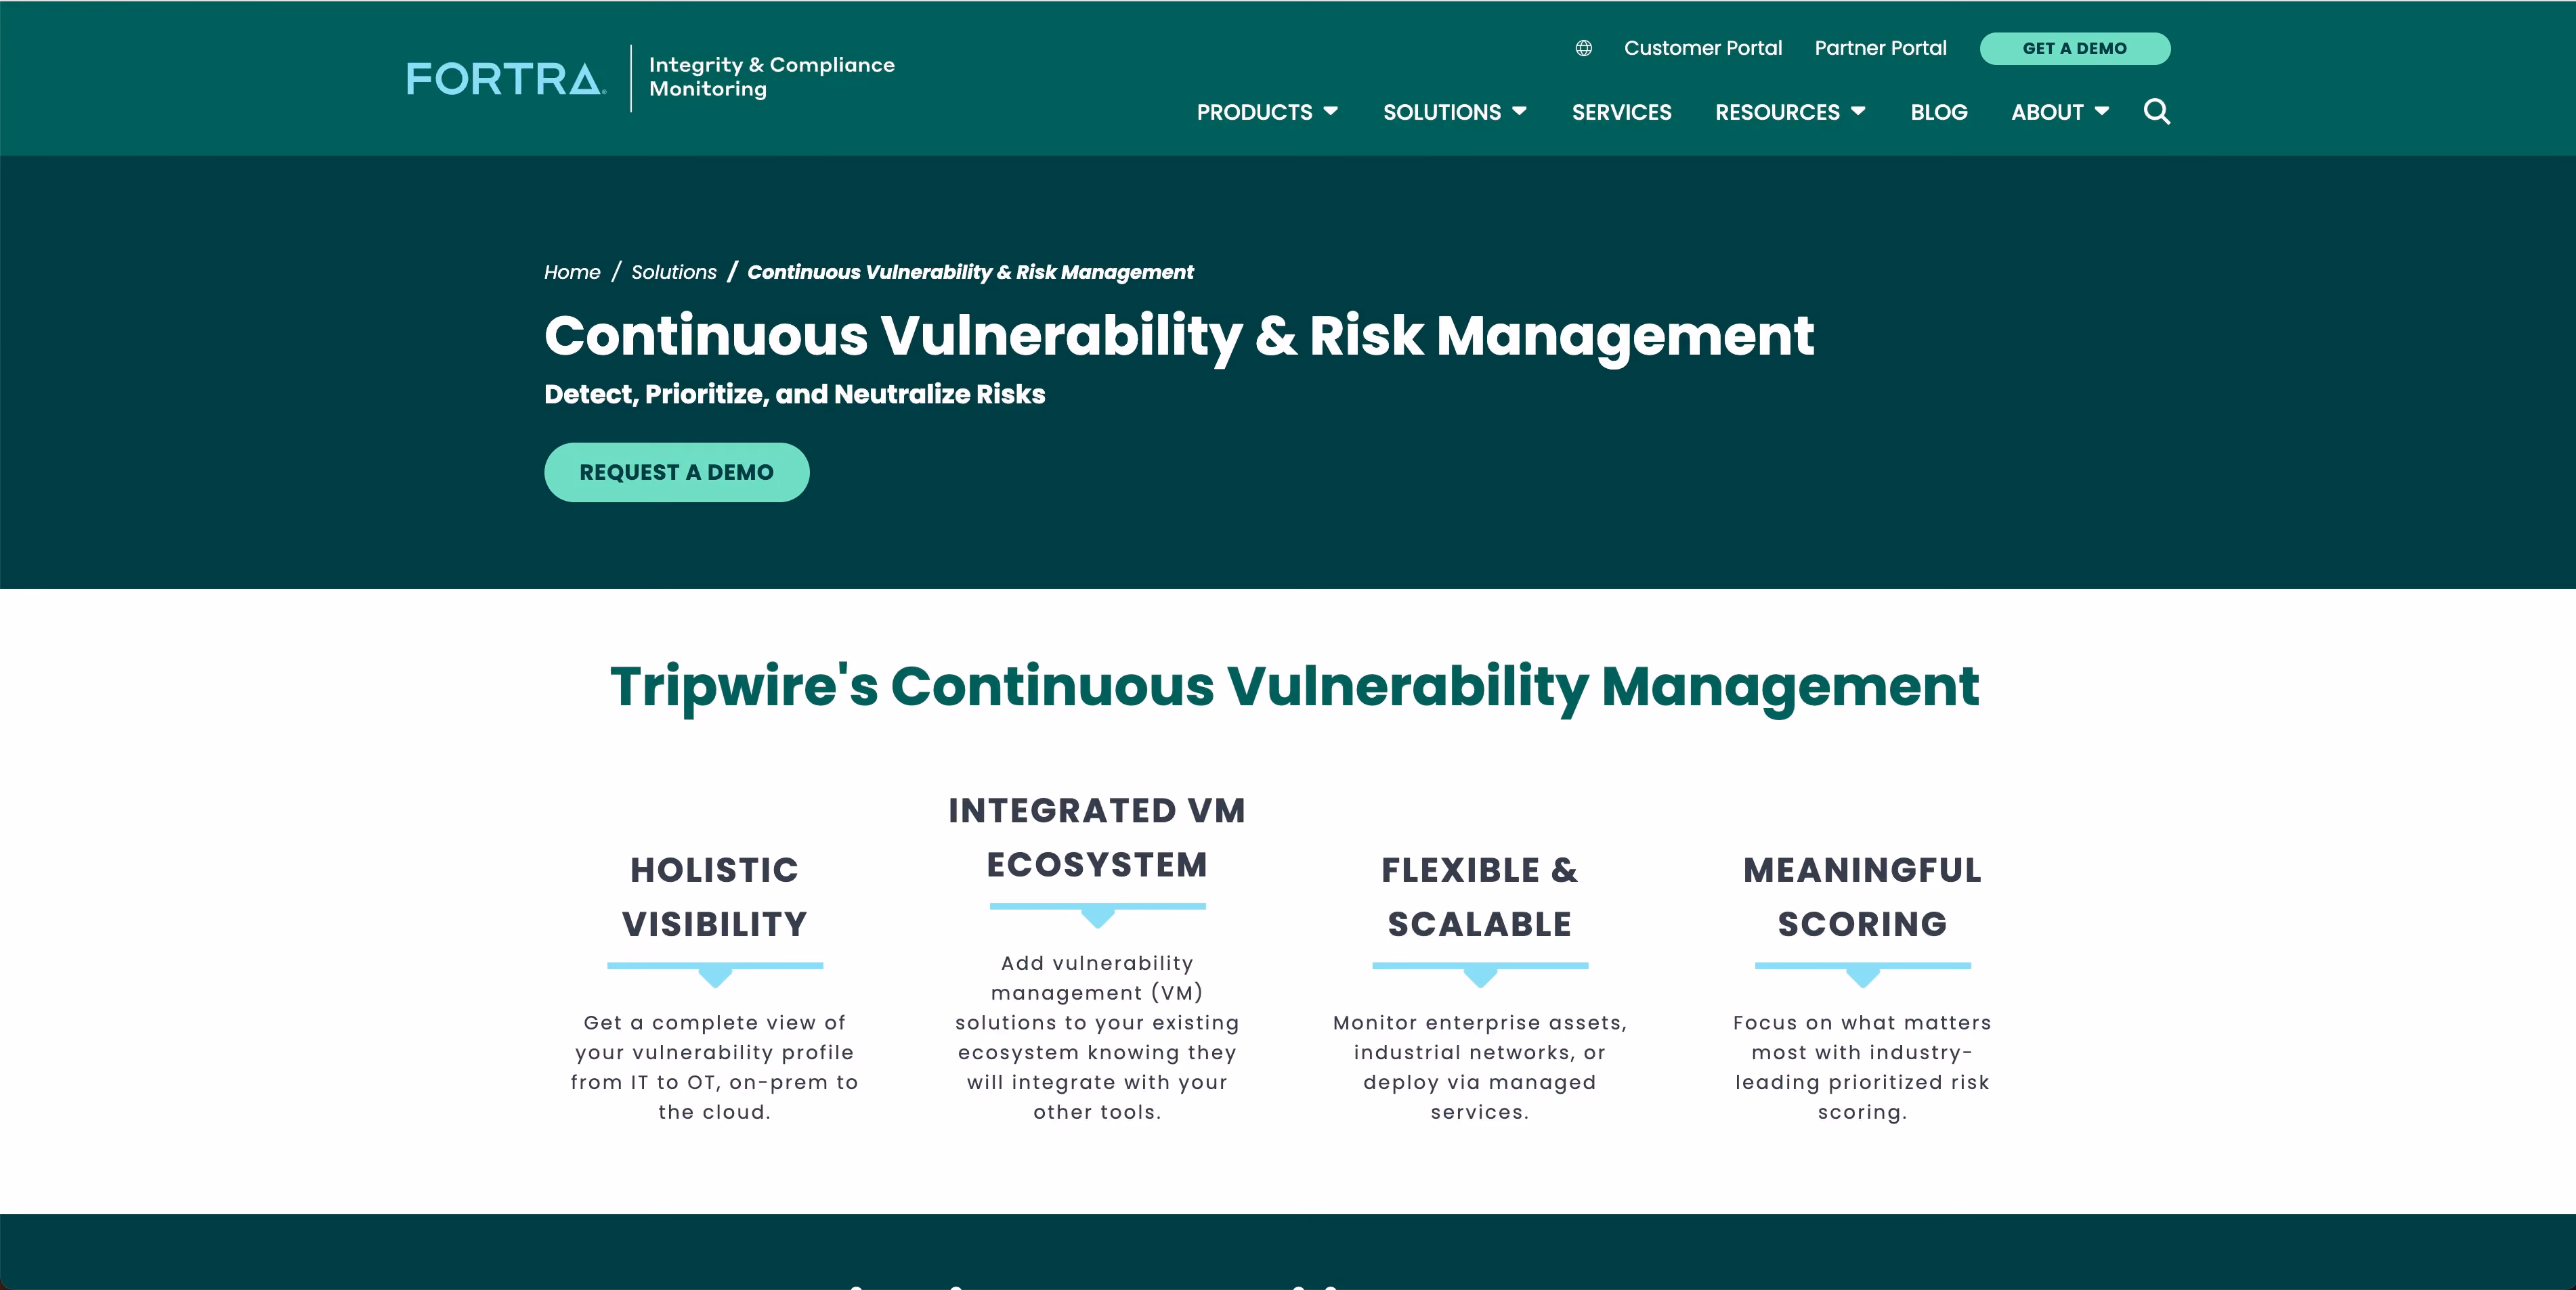
Task: Click the current breadcrumb Continuous Vulnerability & Risk Management
Action: 970,272
